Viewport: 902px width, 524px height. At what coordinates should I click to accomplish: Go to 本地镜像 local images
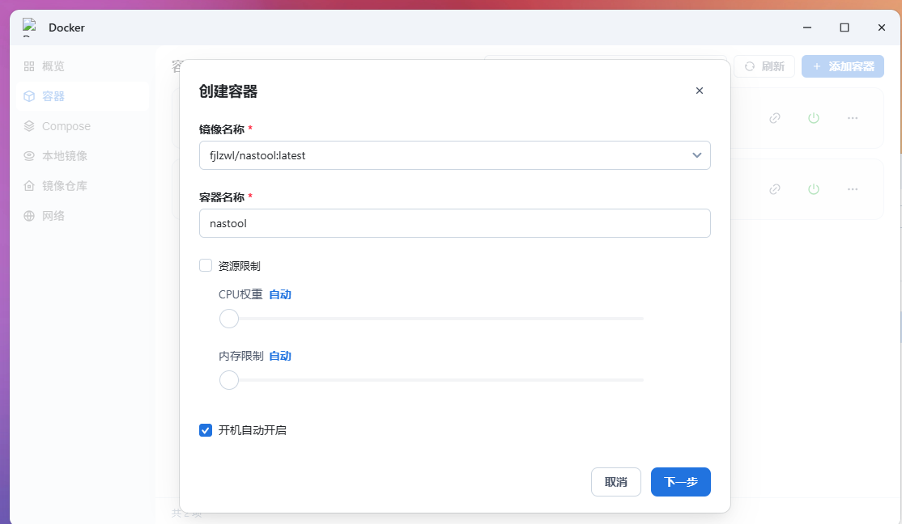point(83,156)
